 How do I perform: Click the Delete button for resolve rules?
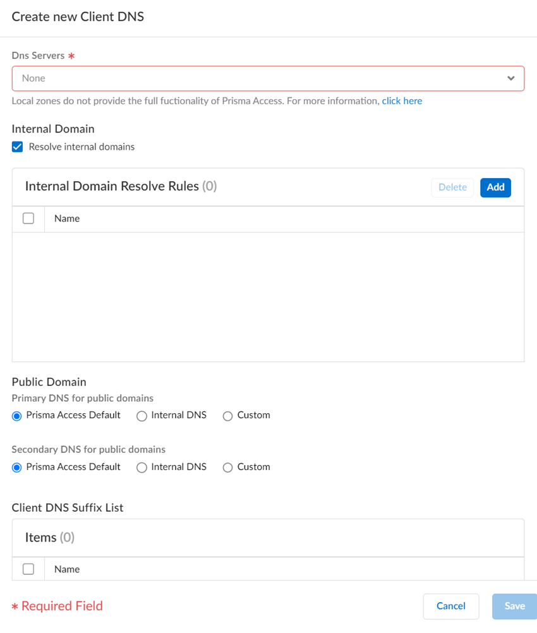point(452,187)
